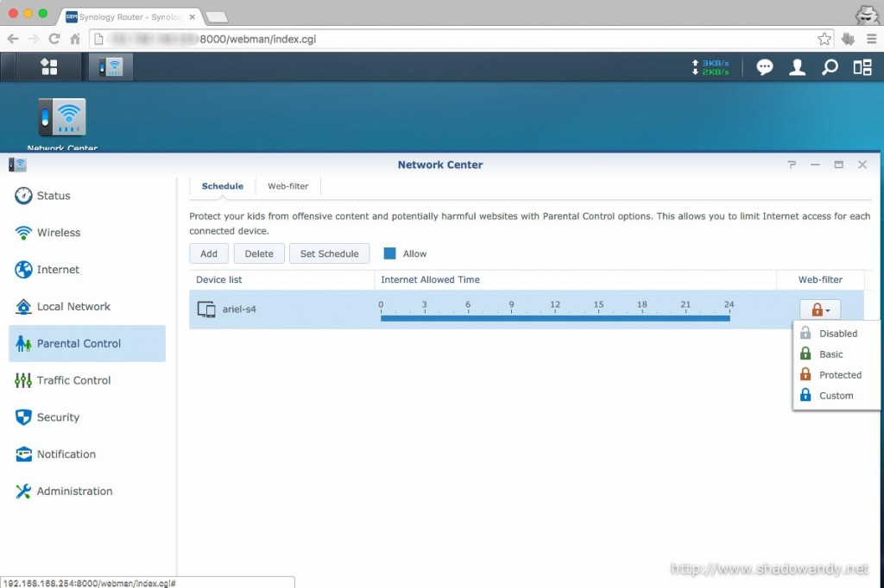
Task: Expand the Web-filter lock dropdown
Action: (819, 310)
